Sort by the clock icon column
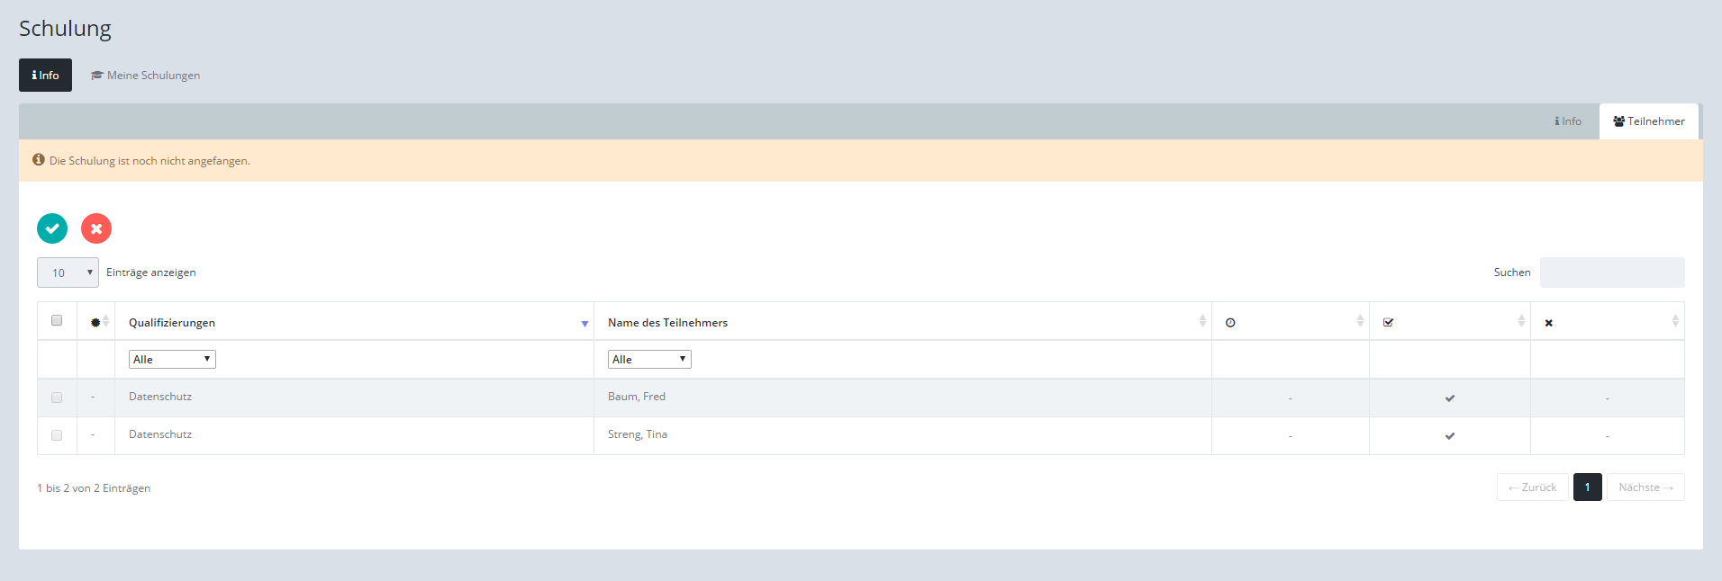 click(1290, 322)
